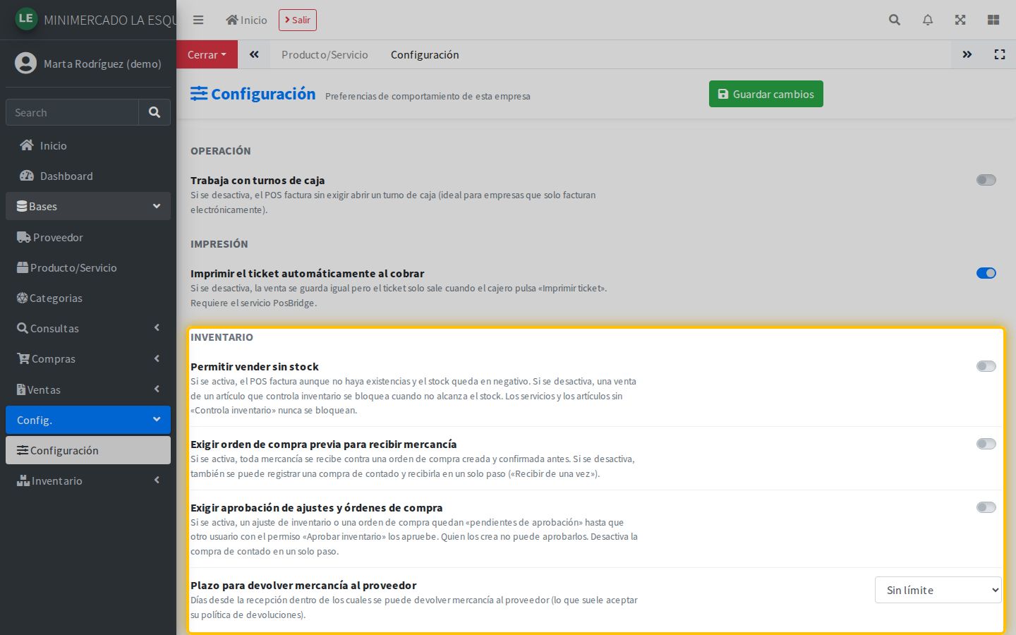
Task: Expand the Compras sidebar menu
Action: 88,358
